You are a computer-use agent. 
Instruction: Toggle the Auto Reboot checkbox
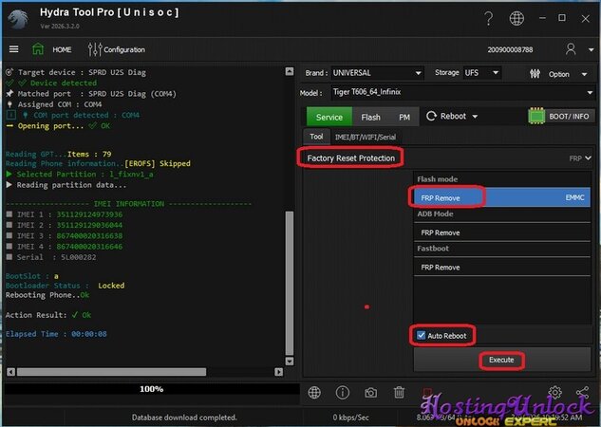pyautogui.click(x=421, y=336)
